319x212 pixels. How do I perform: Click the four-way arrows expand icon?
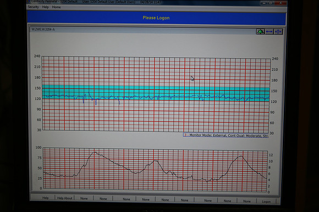point(278,32)
